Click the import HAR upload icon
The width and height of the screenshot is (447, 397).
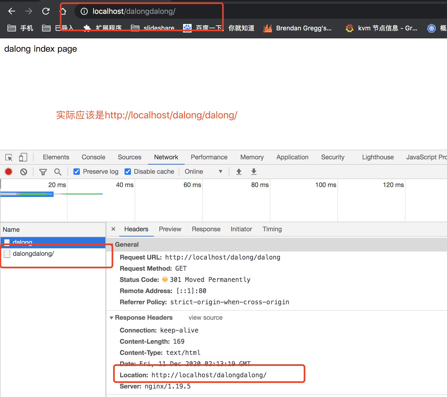pyautogui.click(x=239, y=172)
